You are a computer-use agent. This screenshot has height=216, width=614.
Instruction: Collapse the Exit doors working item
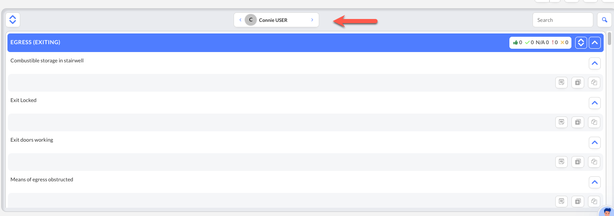click(595, 142)
